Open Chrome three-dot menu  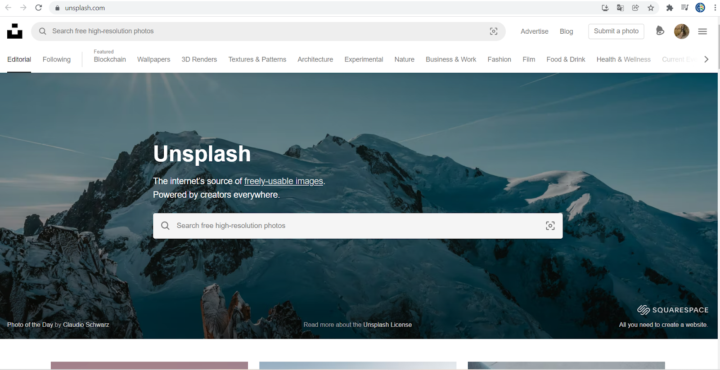coord(715,8)
